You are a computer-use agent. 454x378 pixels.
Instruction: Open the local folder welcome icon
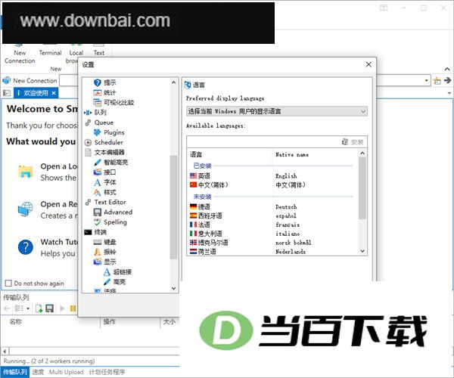(26, 172)
